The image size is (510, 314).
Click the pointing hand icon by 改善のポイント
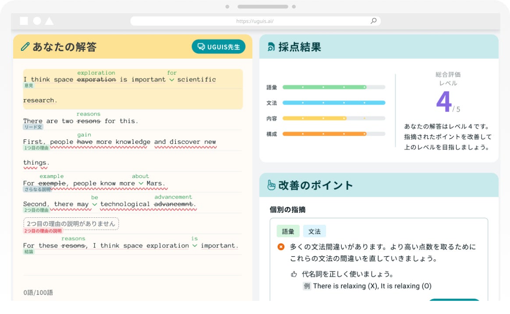(x=271, y=185)
